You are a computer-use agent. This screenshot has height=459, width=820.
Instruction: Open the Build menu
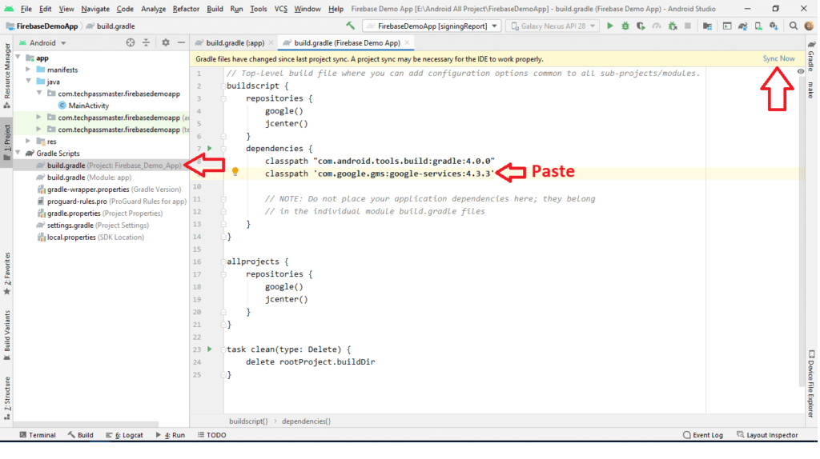click(215, 9)
